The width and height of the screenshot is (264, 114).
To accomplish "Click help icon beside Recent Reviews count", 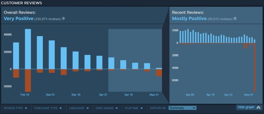I will (x=235, y=19).
